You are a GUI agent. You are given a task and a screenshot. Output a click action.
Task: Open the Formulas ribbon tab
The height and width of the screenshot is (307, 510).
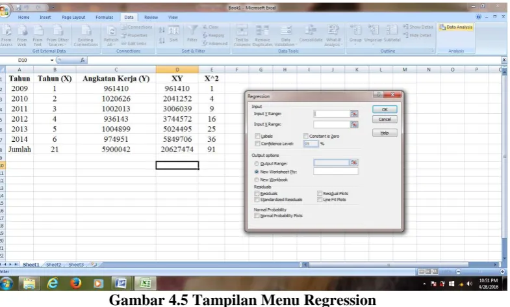(105, 18)
